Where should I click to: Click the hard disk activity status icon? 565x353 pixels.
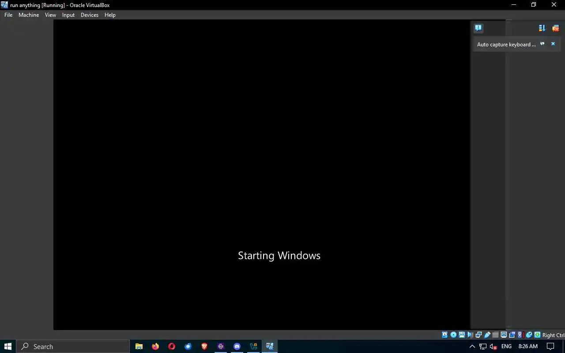pos(444,335)
